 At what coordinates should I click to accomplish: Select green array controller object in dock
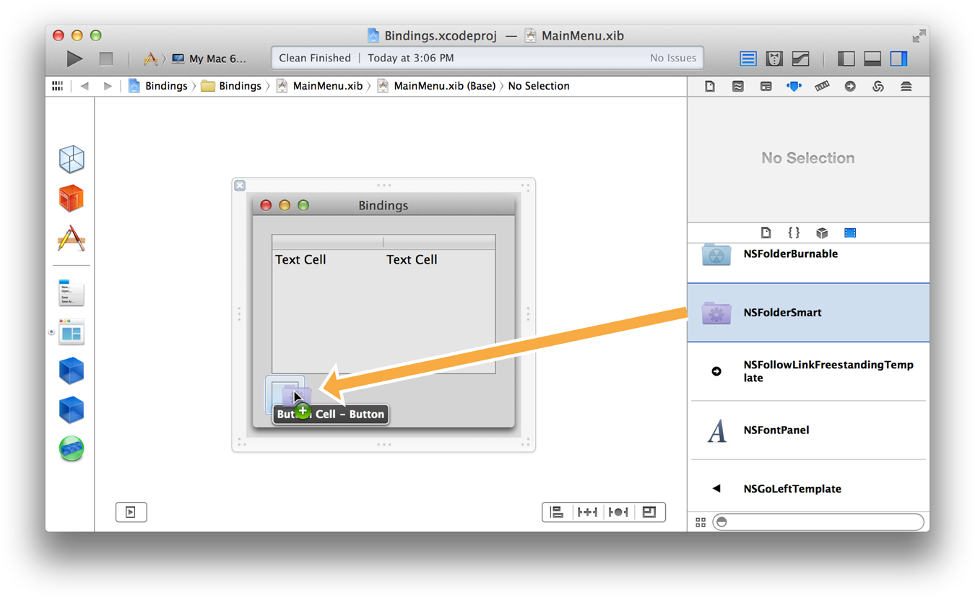71,448
